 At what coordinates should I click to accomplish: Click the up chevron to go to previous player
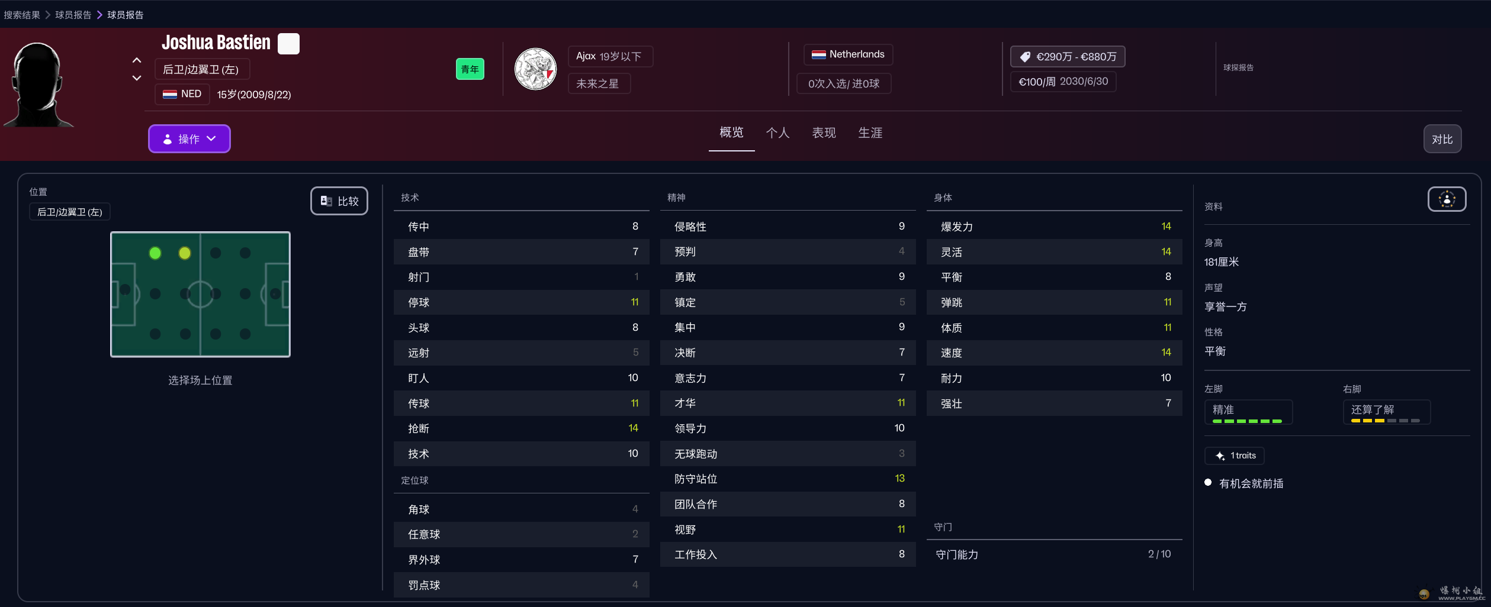[136, 61]
